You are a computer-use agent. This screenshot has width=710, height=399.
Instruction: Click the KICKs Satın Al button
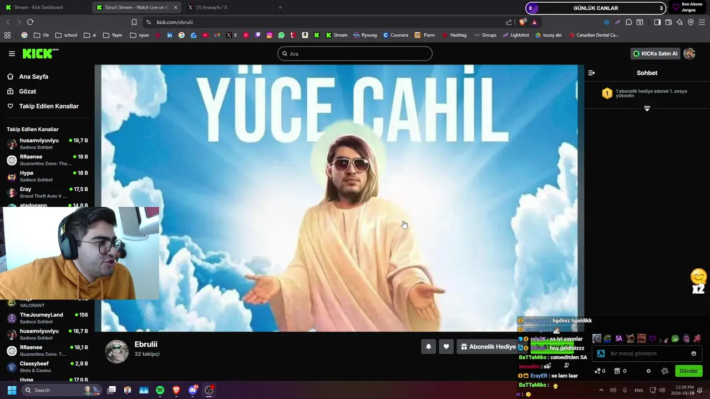pos(655,54)
